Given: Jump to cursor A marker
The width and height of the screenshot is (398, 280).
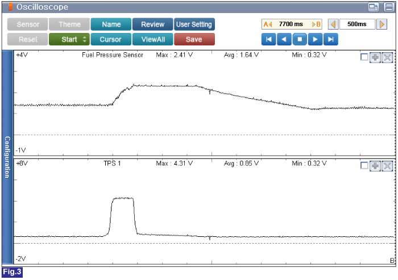Looking at the screenshot, I should click(268, 24).
